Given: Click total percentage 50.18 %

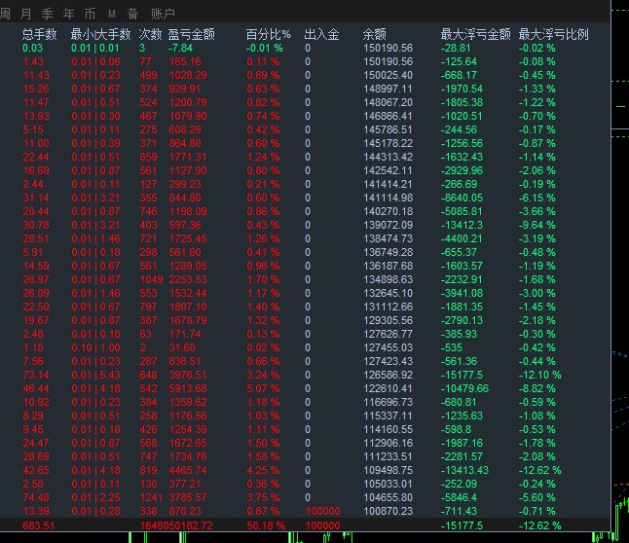Looking at the screenshot, I should tap(266, 526).
